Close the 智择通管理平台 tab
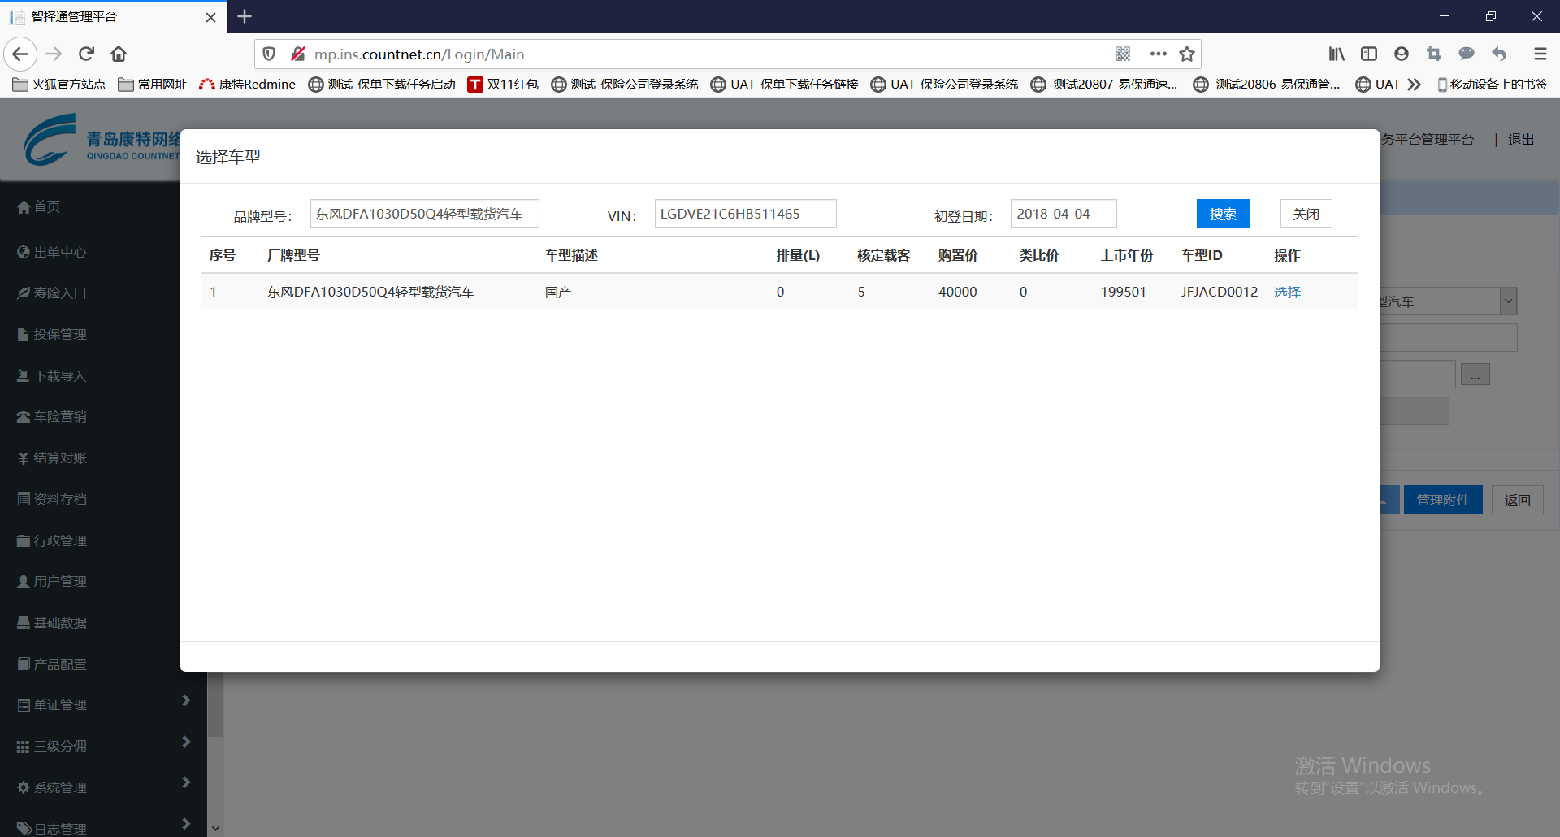The height and width of the screenshot is (837, 1560). pos(210,17)
